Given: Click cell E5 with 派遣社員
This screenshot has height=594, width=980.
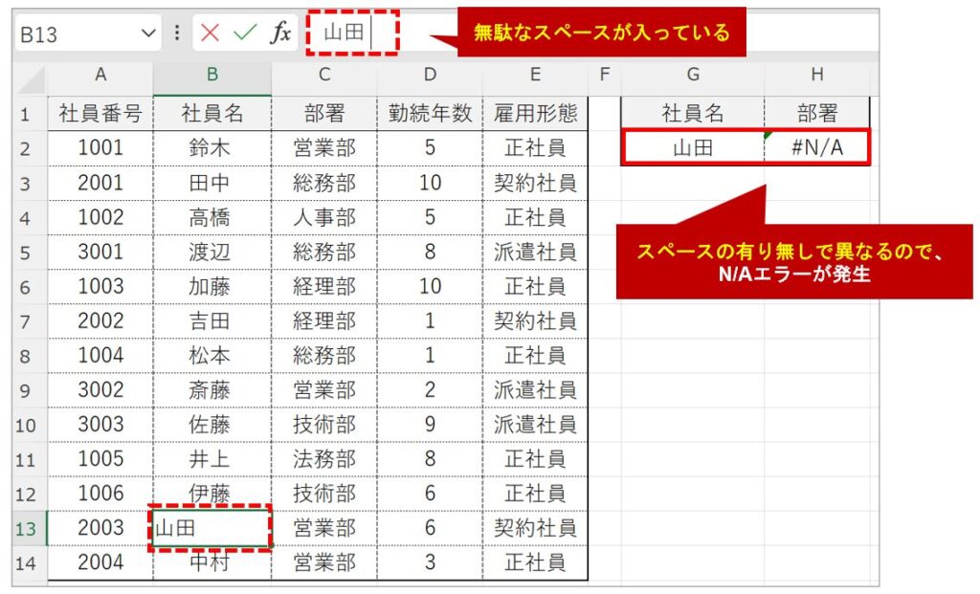Looking at the screenshot, I should [535, 252].
